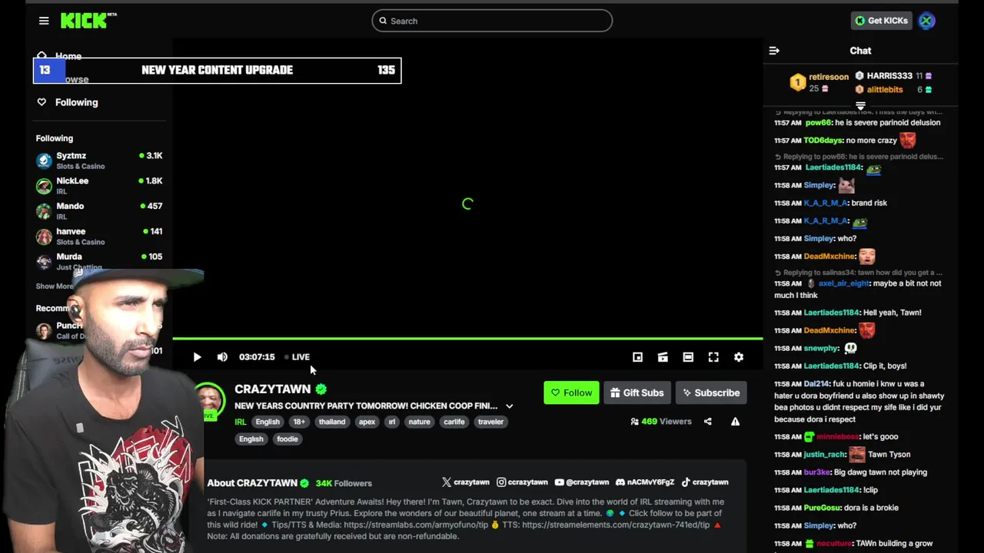Screen dimensions: 984x553
Task: Click HARRIS333 in chat leaderboard
Action: click(x=889, y=76)
